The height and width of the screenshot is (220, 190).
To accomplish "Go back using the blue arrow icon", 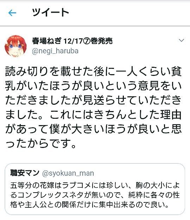I will click(x=12, y=13).
